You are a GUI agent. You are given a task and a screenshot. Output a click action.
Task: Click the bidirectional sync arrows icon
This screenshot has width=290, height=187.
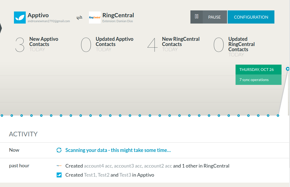(x=79, y=18)
